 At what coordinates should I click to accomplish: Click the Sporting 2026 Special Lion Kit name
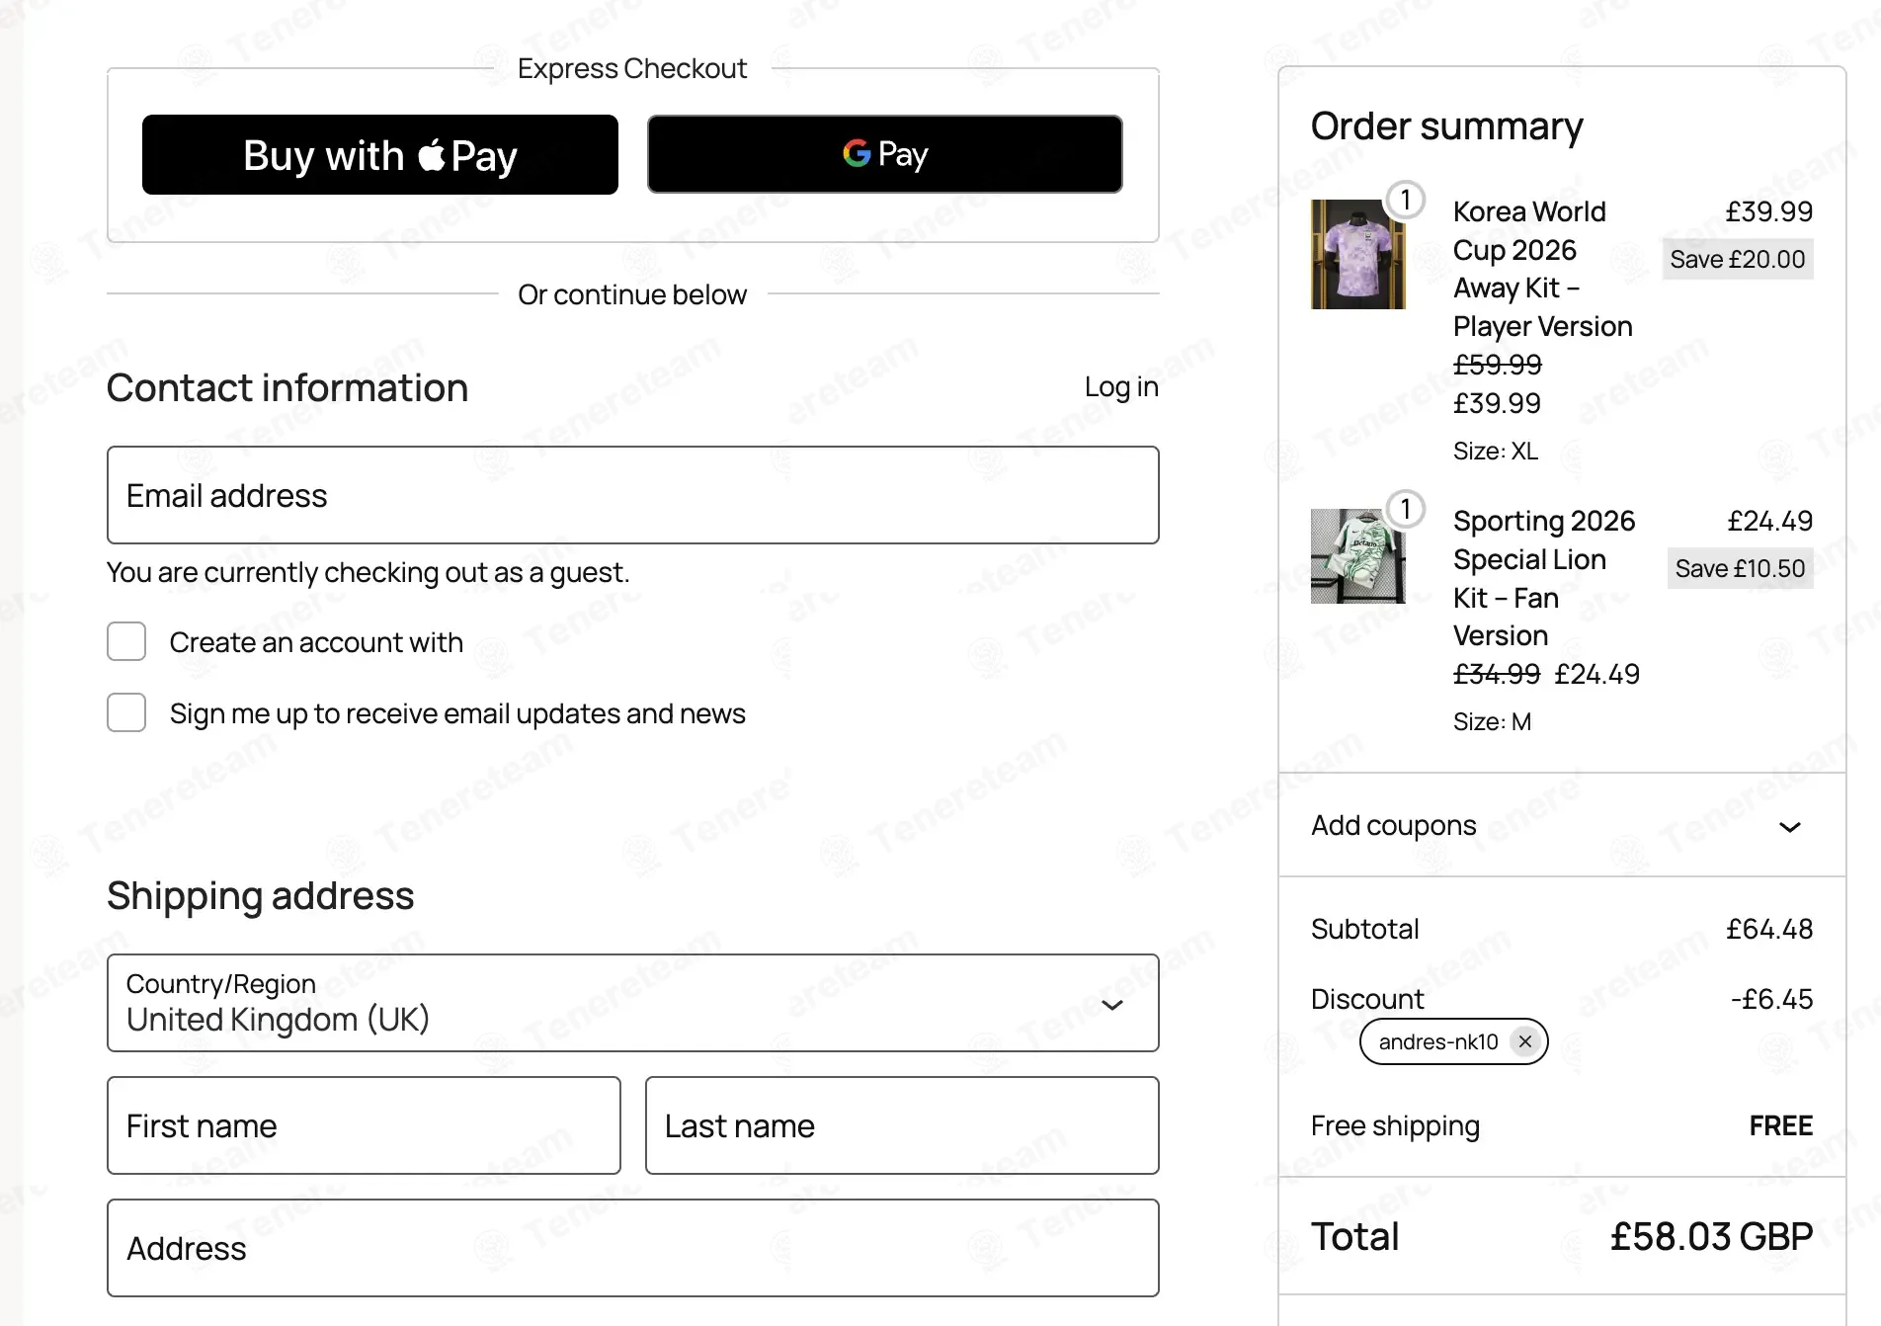coord(1544,578)
